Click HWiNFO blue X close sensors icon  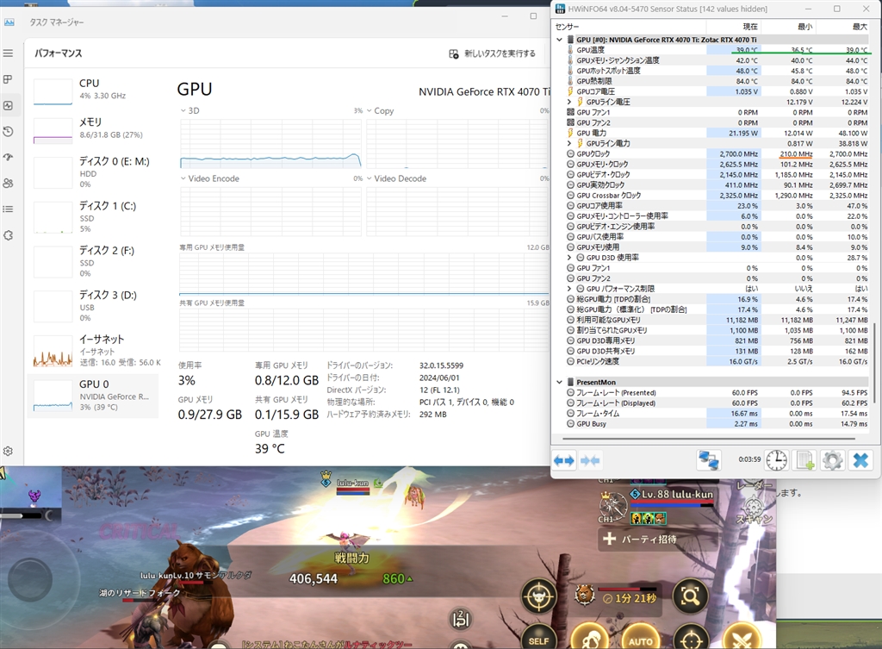pyautogui.click(x=860, y=460)
